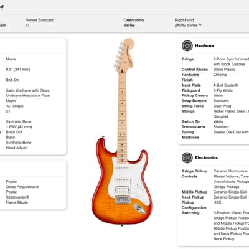The width and height of the screenshot is (249, 249).
Task: Click the Electronics section knob icon
Action: click(187, 157)
